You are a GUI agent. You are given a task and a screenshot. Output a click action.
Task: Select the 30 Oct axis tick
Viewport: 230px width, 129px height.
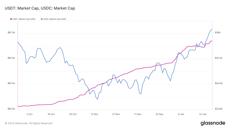[x=73, y=114]
